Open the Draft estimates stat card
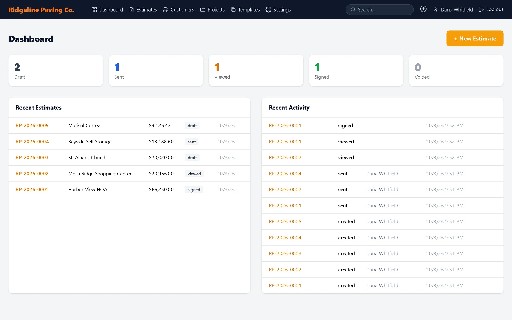 56,70
